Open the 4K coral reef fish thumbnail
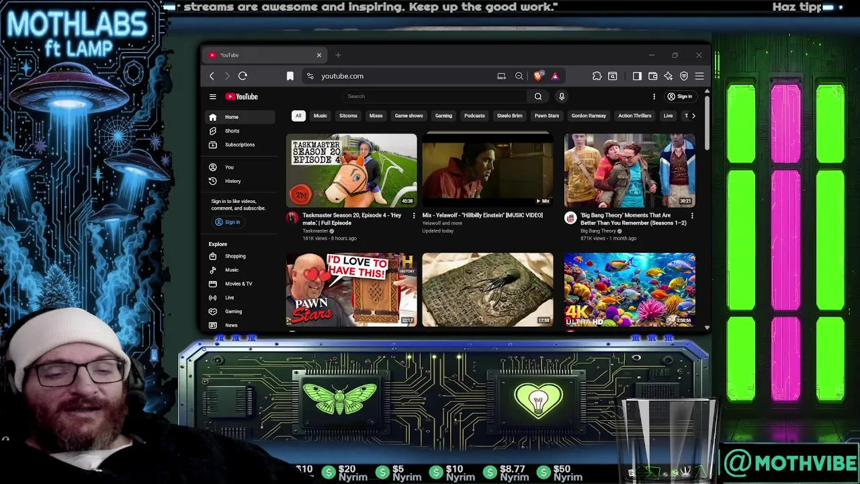This screenshot has height=484, width=860. 630,290
